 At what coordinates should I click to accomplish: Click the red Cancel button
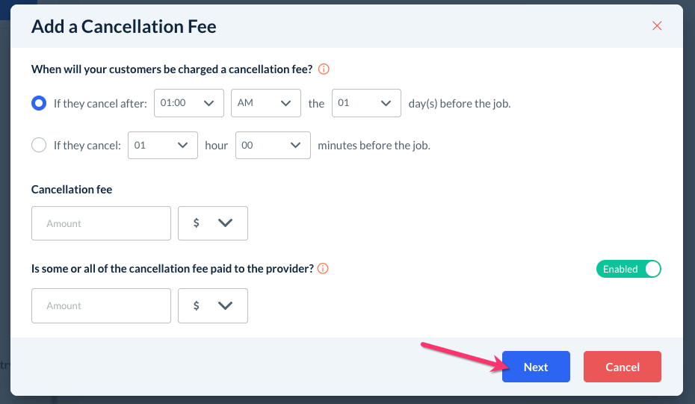(x=623, y=367)
